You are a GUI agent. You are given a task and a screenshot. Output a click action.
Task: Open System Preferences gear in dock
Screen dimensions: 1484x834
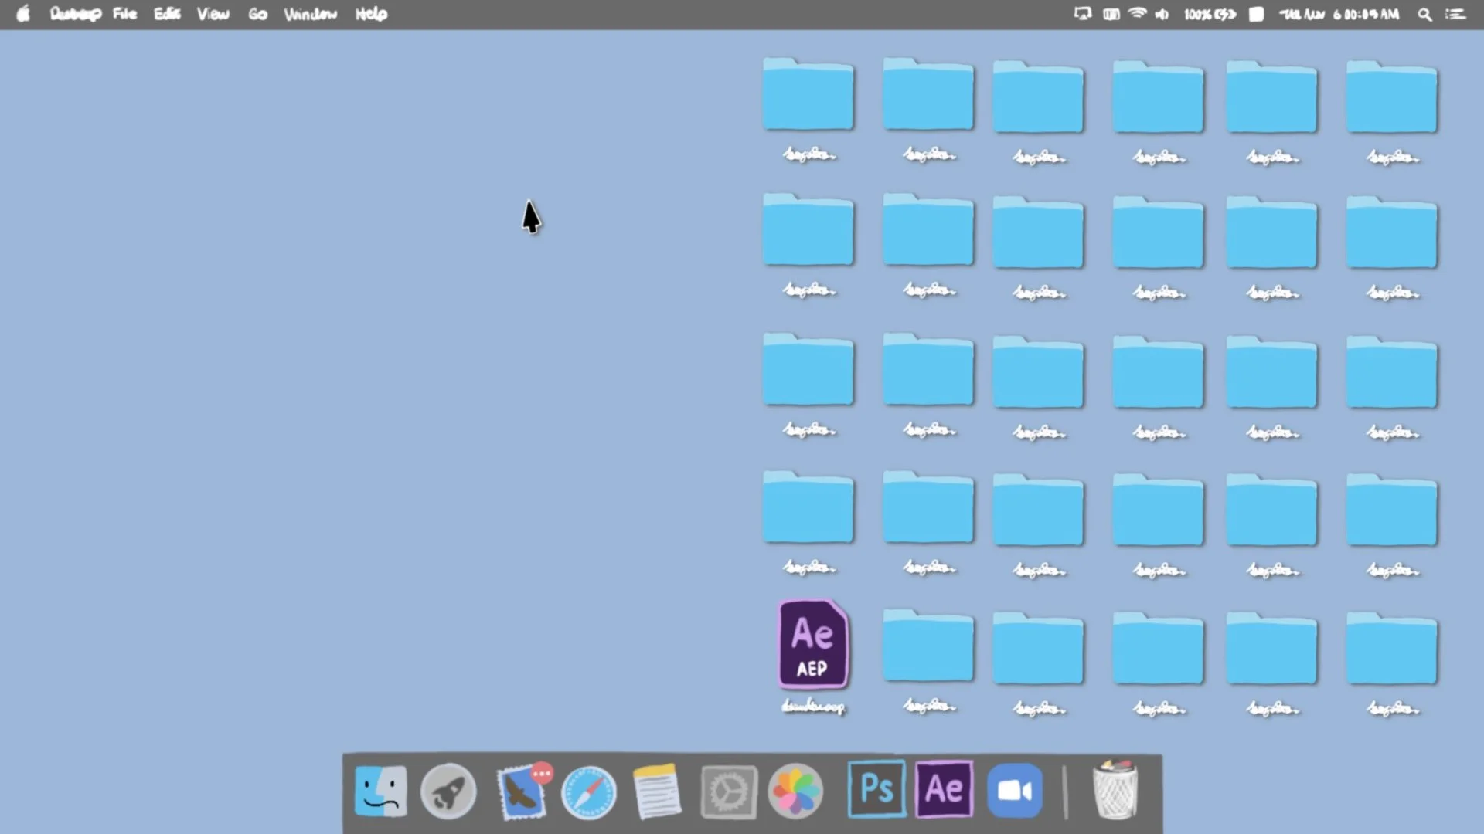pos(728,792)
